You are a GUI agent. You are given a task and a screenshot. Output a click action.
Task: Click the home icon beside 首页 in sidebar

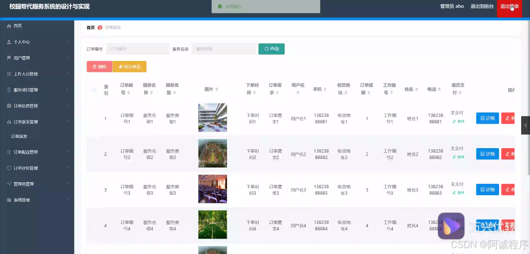click(x=9, y=26)
